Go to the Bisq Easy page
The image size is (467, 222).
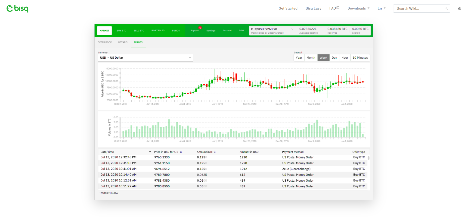coord(313,8)
